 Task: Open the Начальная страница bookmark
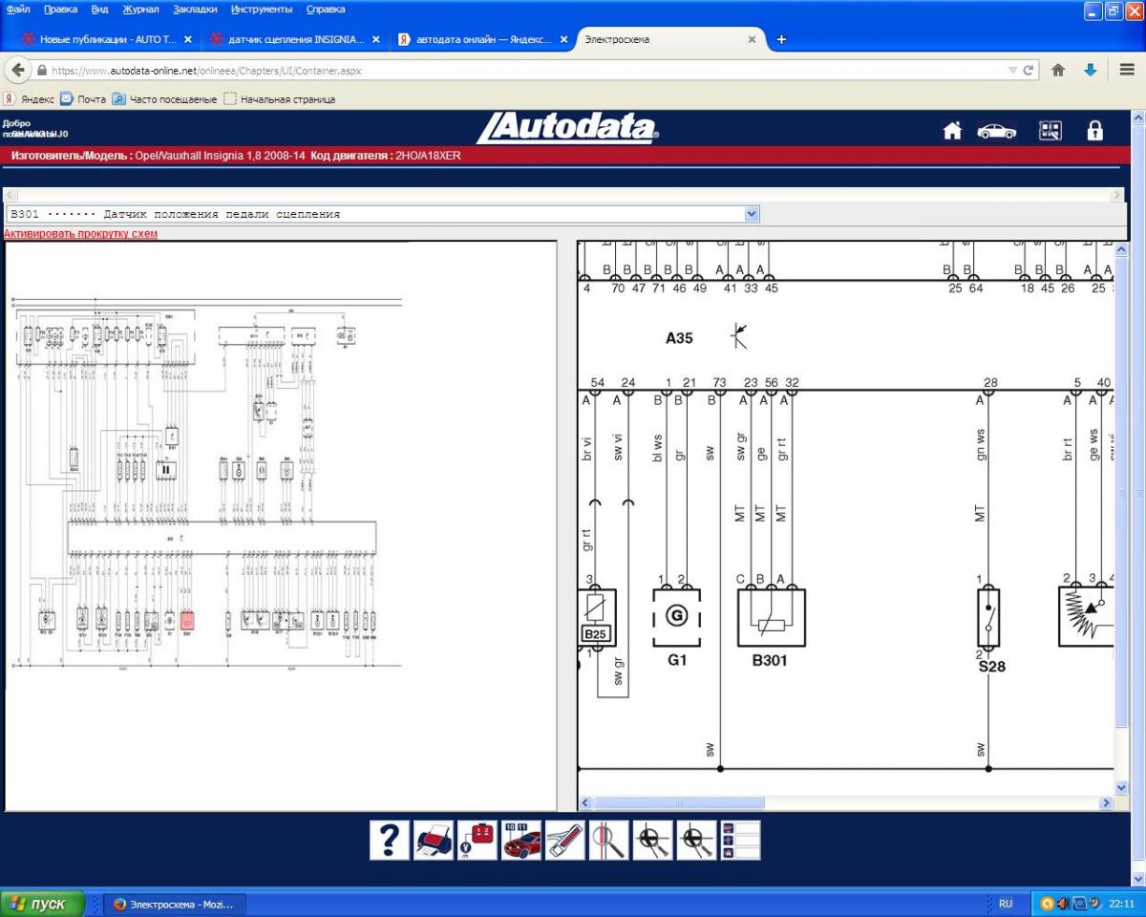[x=280, y=98]
